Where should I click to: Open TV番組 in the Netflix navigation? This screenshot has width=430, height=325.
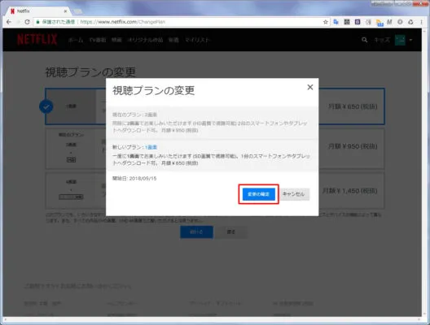pos(98,40)
